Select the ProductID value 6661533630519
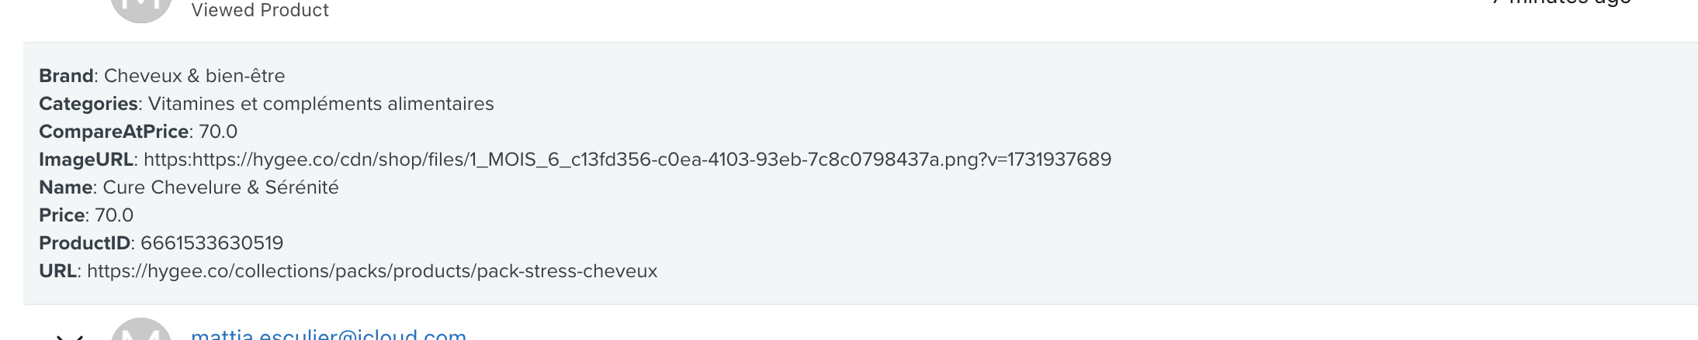This screenshot has height=340, width=1698. tap(212, 243)
